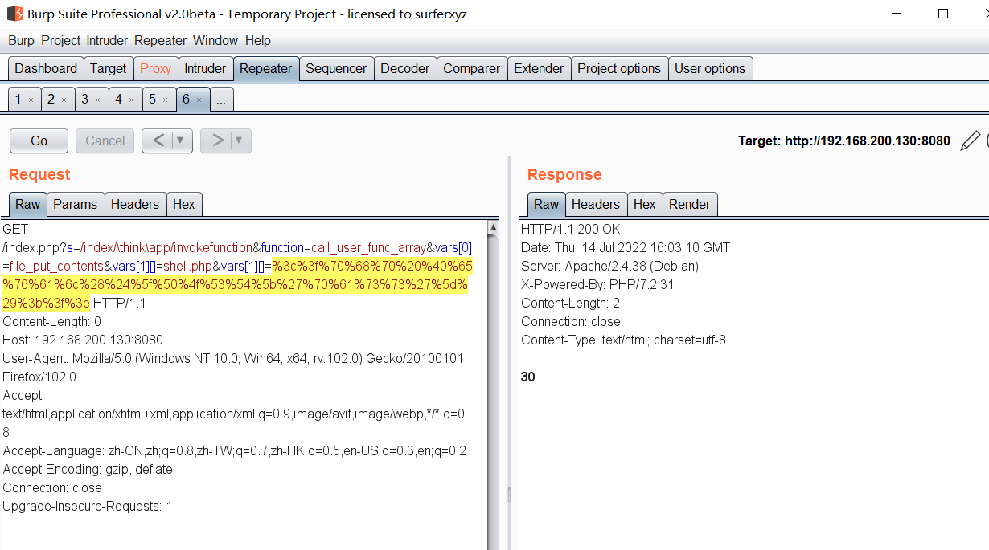Click the 'Upgrade-Insecure-Requests: 1' header line

pos(88,506)
